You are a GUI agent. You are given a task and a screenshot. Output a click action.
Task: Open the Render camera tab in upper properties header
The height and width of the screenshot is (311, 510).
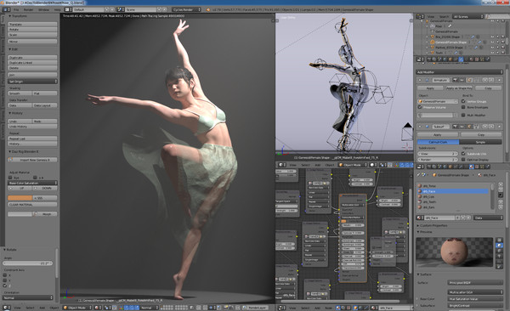coord(429,59)
